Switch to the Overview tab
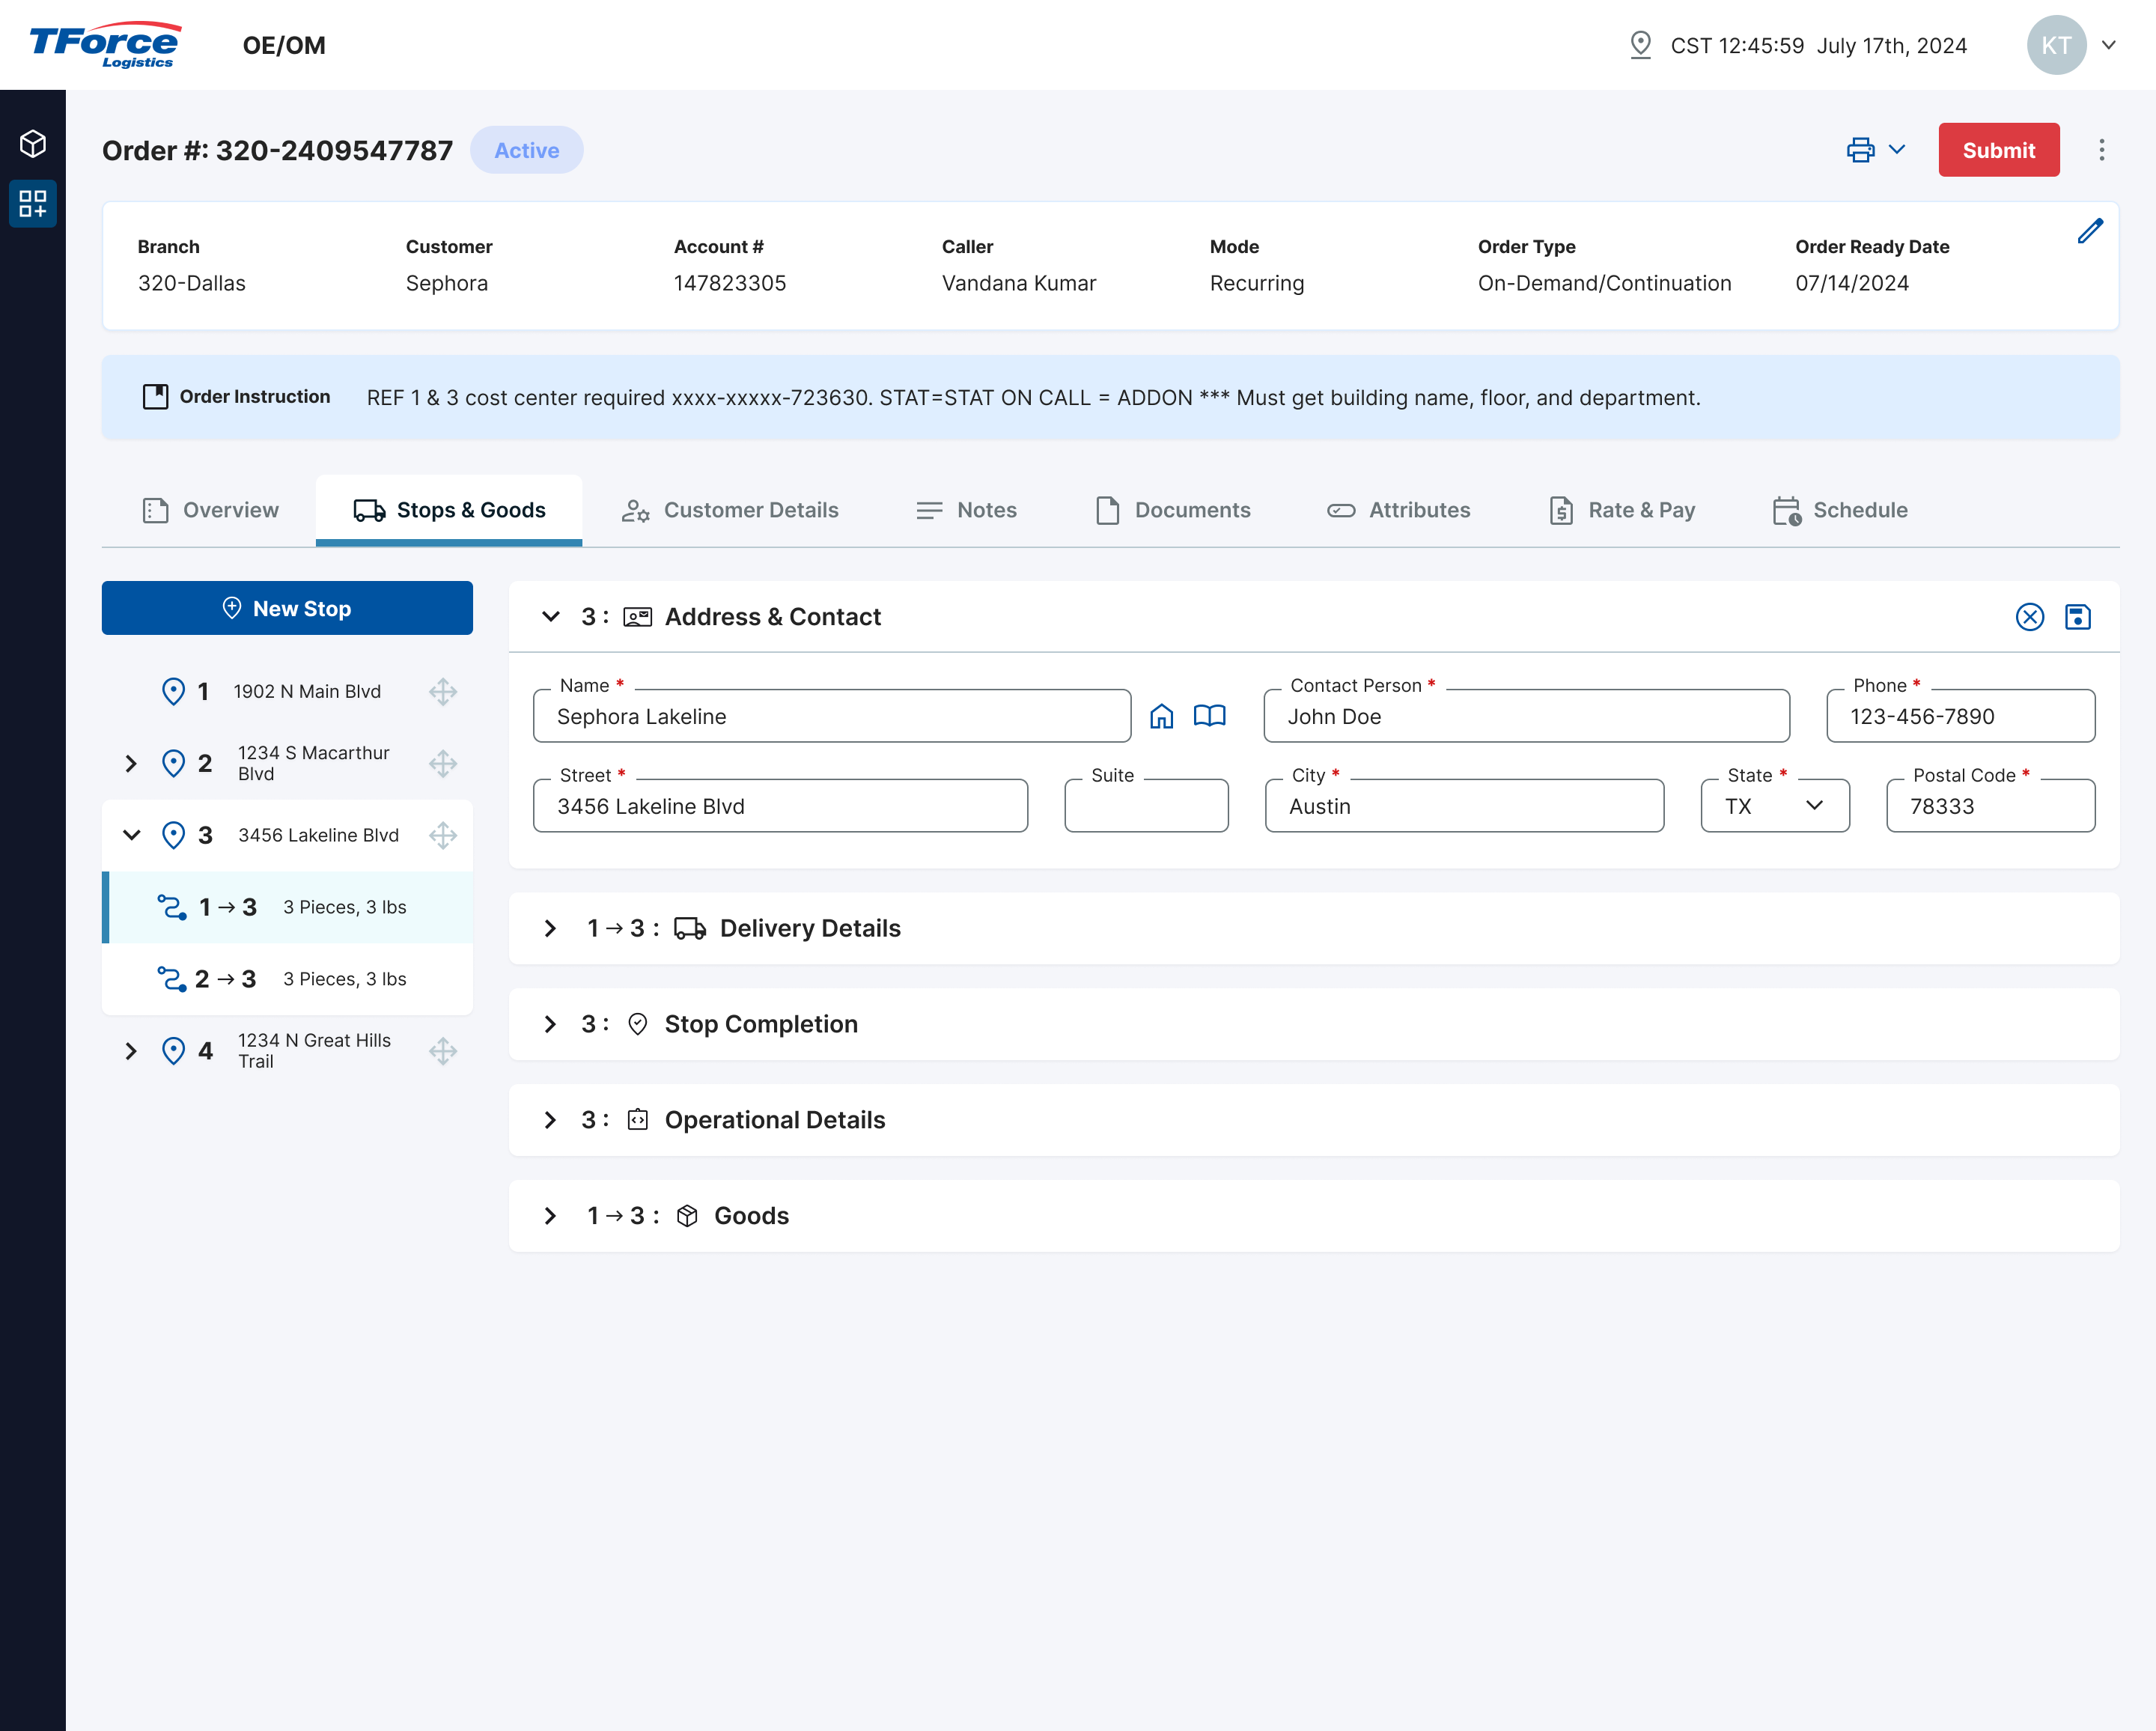The height and width of the screenshot is (1731, 2156). 210,510
